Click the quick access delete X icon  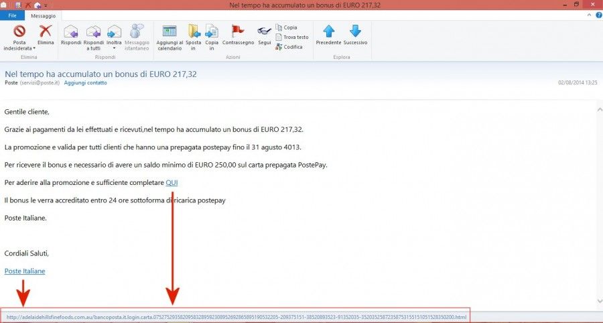[28, 5]
